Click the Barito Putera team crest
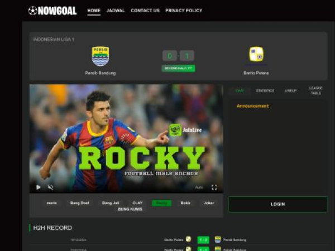 click(256, 55)
